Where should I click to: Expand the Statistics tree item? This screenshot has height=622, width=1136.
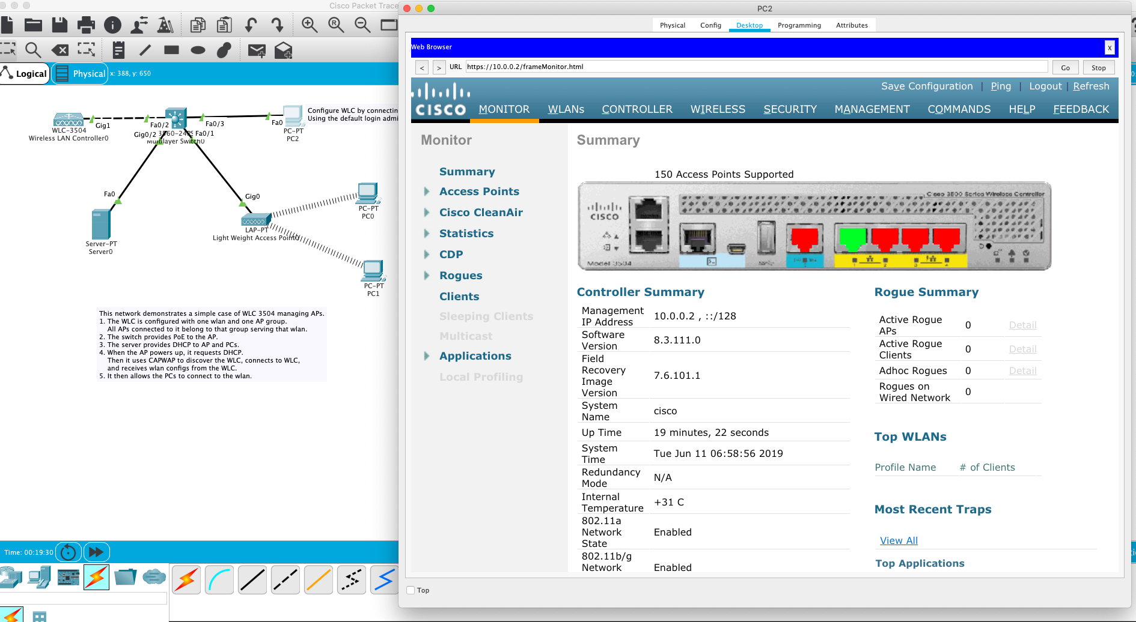(427, 234)
